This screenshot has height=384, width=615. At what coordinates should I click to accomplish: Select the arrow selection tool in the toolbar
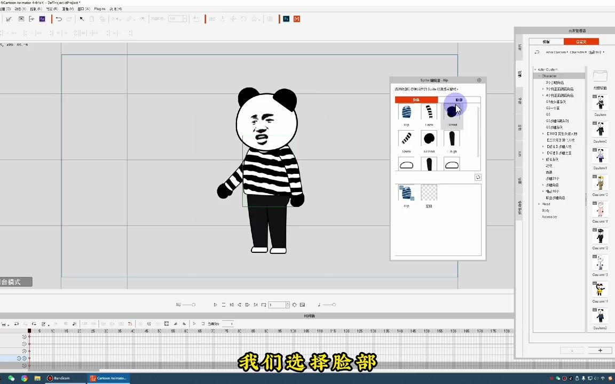point(81,19)
